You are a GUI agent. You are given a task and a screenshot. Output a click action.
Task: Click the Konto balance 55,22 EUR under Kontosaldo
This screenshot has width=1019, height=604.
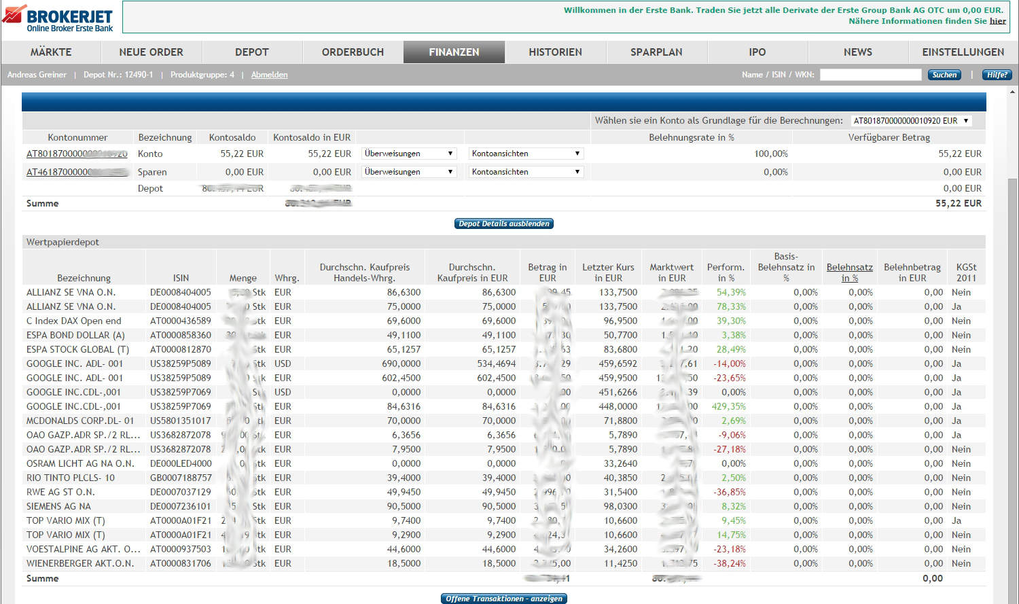pos(242,154)
